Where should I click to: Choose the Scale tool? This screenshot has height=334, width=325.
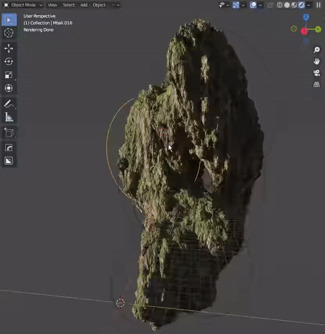[9, 75]
